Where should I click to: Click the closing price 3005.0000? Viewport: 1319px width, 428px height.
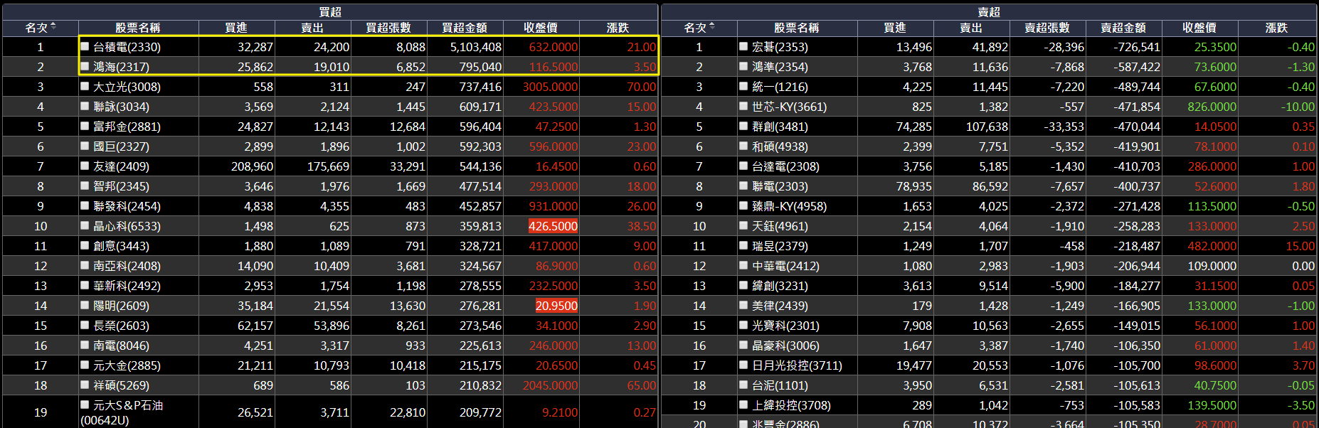point(550,87)
